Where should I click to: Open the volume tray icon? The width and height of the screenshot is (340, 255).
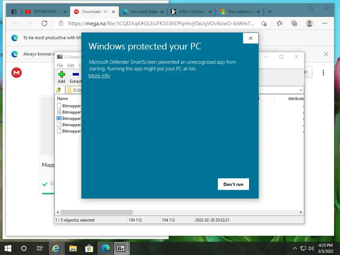coord(311,248)
